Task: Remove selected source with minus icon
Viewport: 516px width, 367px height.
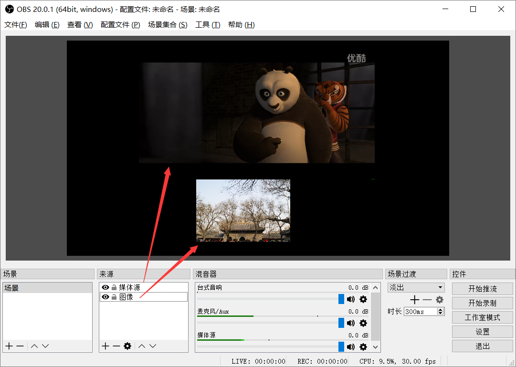Action: pos(116,346)
